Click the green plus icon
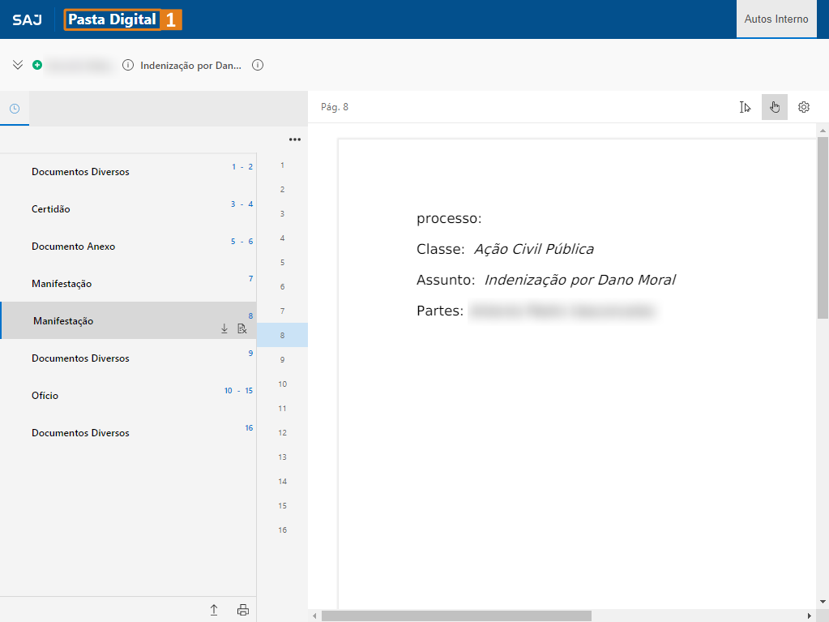Image resolution: width=829 pixels, height=622 pixels. (x=37, y=65)
